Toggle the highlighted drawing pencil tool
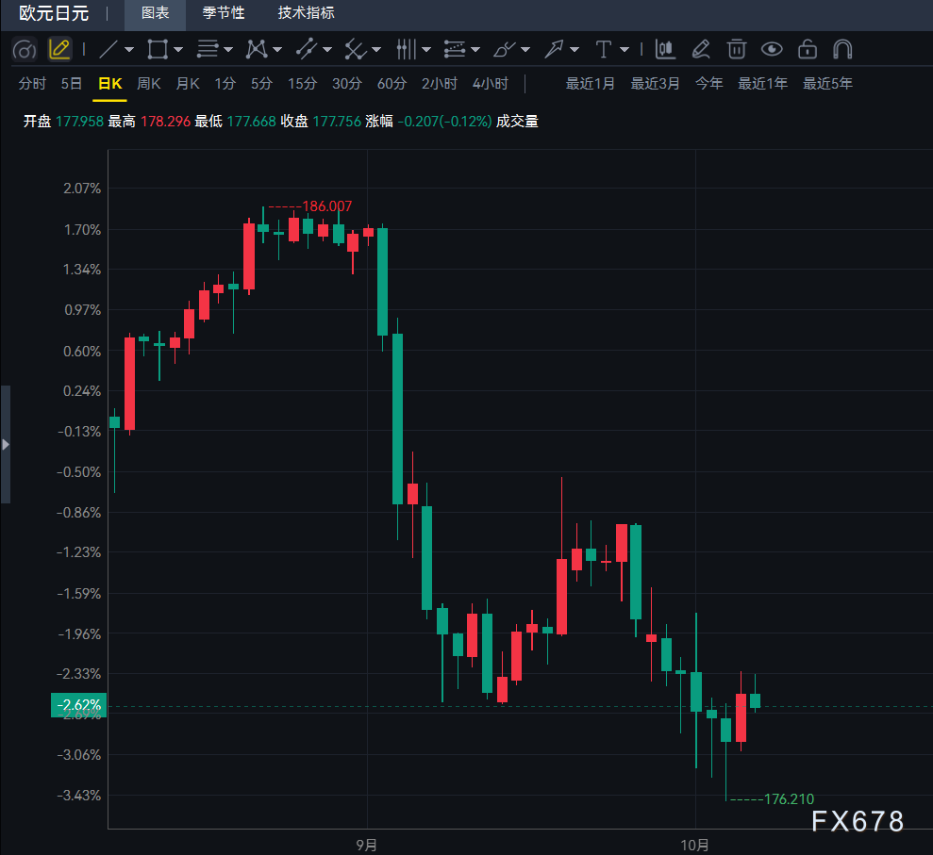 pyautogui.click(x=60, y=49)
